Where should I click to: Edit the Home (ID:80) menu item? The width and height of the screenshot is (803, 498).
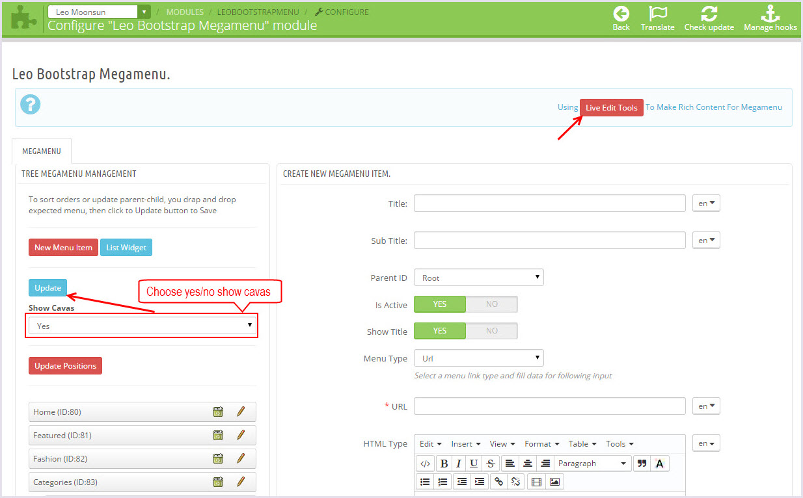[241, 412]
